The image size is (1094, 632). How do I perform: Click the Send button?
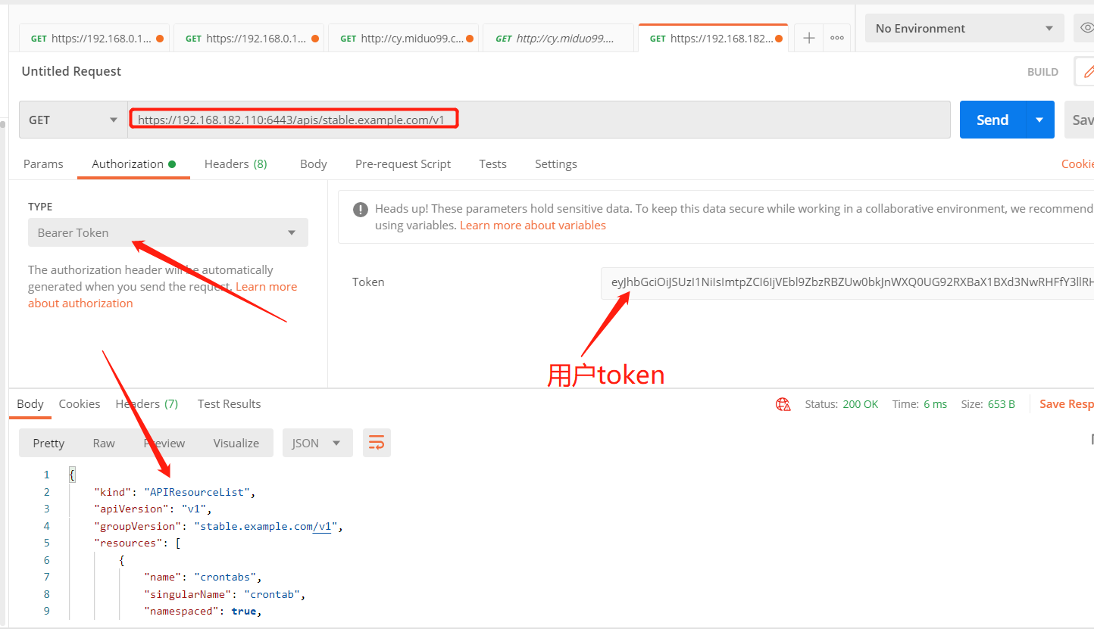point(992,120)
